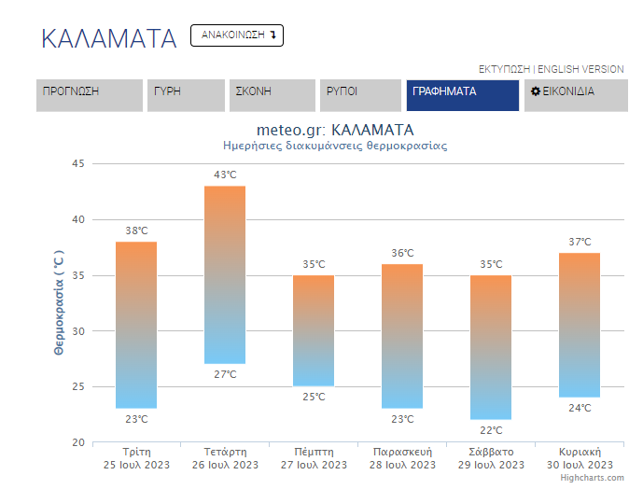This screenshot has width=643, height=489.
Task: Click the Κυριακή 37°C temperature bar
Action: [x=580, y=325]
